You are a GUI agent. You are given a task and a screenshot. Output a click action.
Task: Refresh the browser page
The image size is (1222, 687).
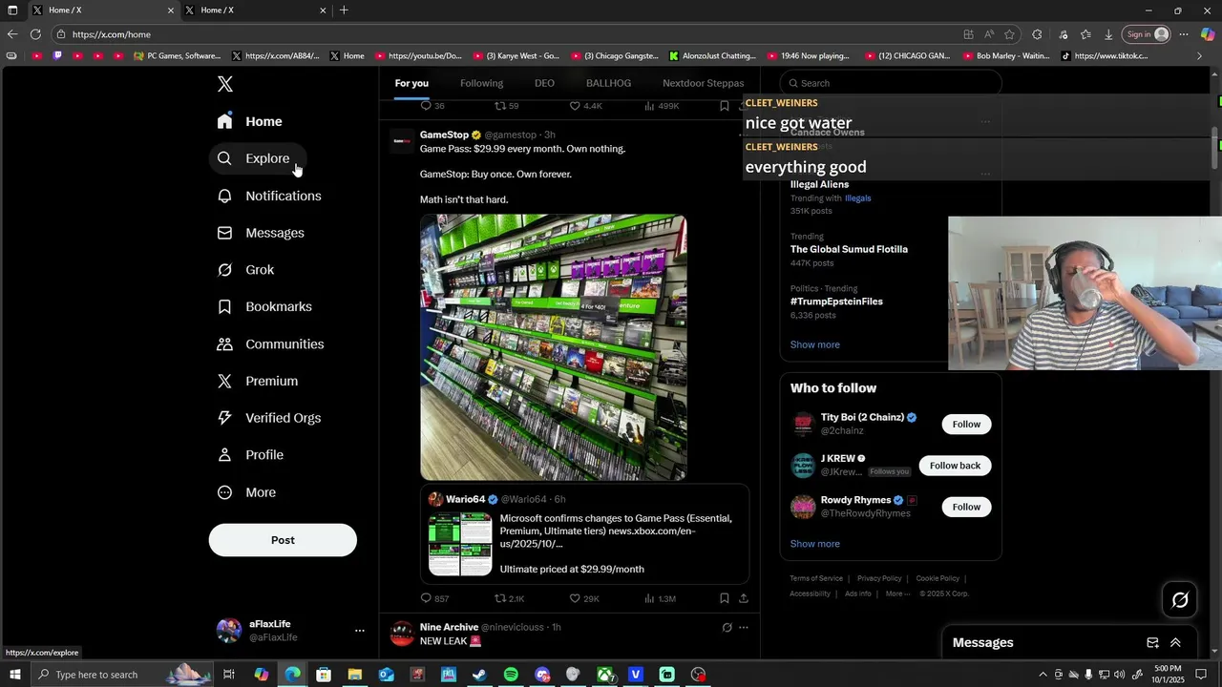pyautogui.click(x=35, y=34)
